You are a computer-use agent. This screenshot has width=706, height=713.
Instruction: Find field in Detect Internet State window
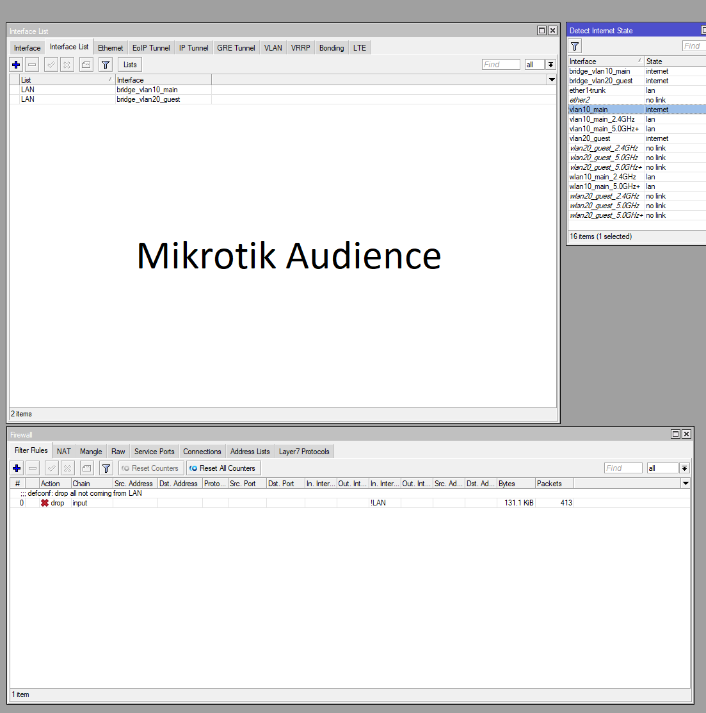point(694,46)
